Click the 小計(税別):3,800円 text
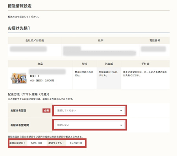 click(42, 80)
